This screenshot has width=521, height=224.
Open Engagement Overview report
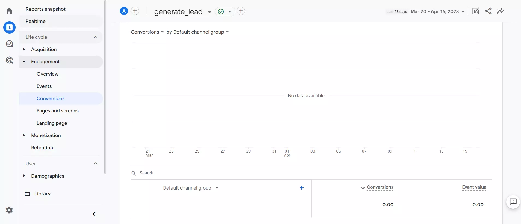[x=48, y=74]
